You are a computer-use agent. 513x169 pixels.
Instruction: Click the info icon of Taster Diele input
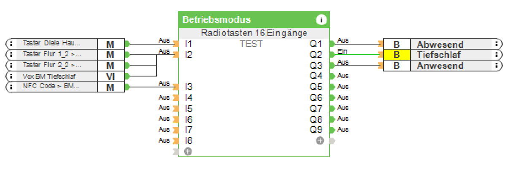(11, 43)
